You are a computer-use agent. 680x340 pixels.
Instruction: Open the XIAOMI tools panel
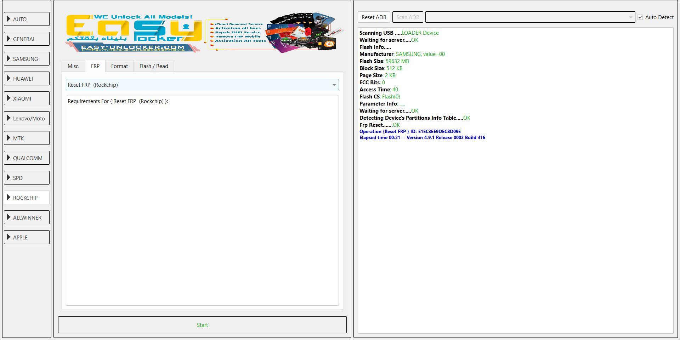coord(27,98)
